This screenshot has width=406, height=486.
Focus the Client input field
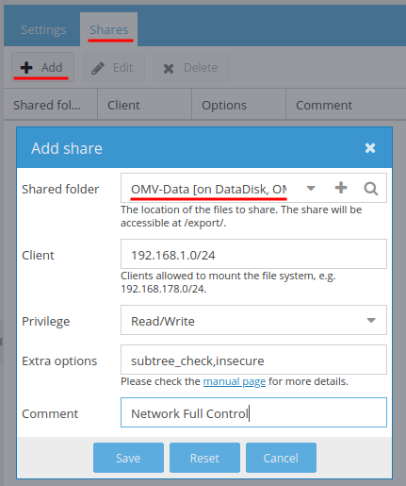click(253, 254)
